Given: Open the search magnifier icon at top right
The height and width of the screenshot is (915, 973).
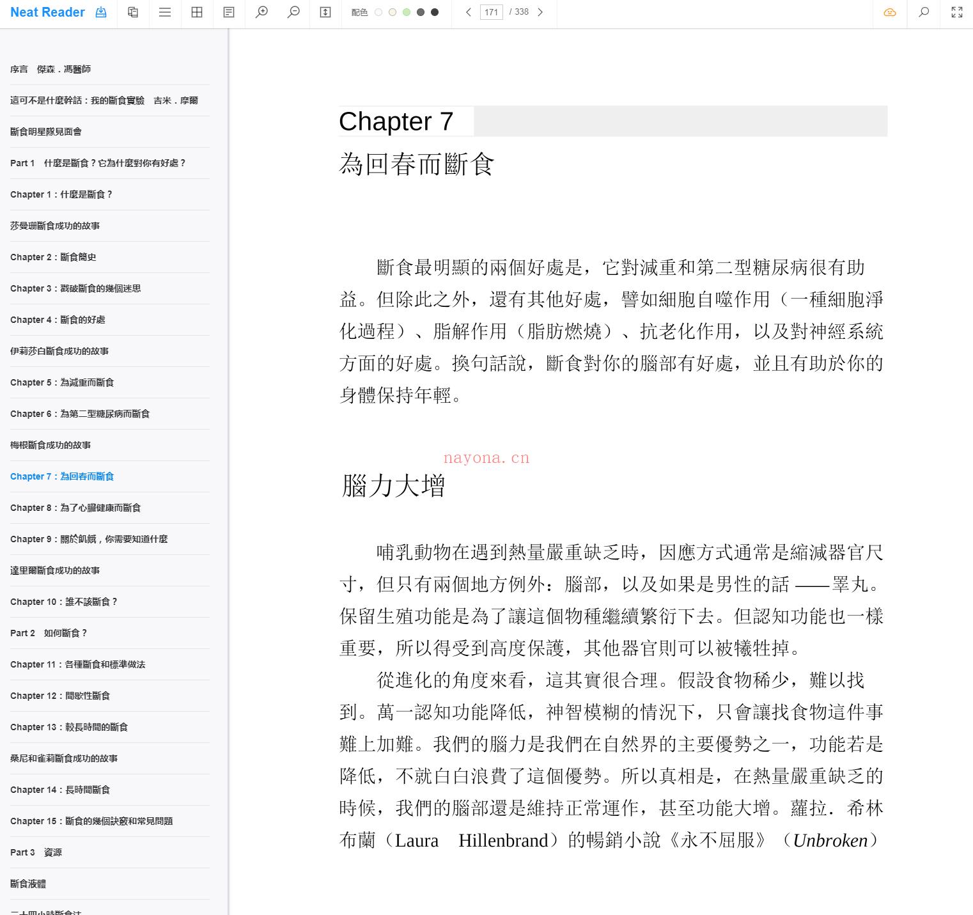Looking at the screenshot, I should point(924,12).
